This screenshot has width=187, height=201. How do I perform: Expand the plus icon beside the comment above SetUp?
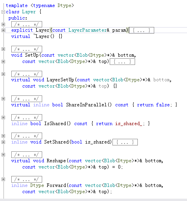click(x=3, y=49)
